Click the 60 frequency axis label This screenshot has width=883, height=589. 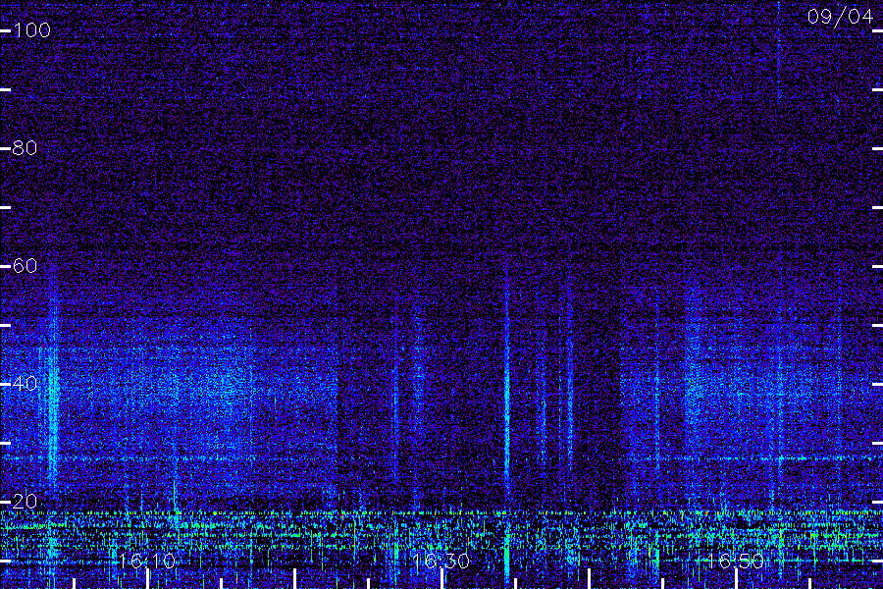point(25,265)
